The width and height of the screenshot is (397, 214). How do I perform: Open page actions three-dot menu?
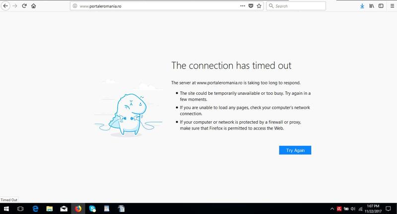tap(242, 6)
